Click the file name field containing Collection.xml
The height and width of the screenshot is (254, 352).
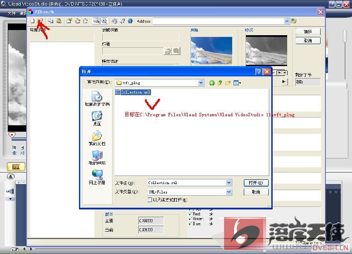[x=187, y=183]
